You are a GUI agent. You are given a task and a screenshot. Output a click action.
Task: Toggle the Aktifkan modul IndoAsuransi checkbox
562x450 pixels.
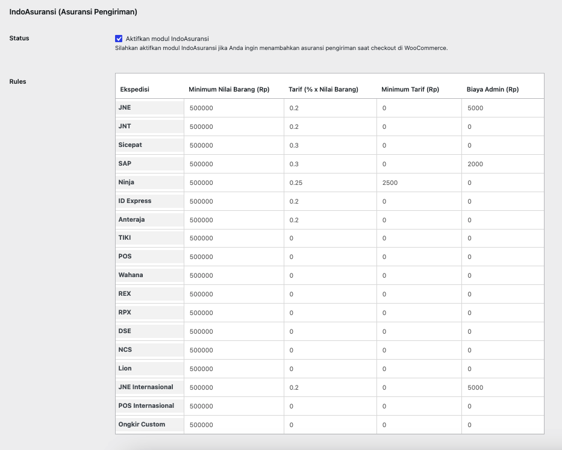(x=119, y=39)
